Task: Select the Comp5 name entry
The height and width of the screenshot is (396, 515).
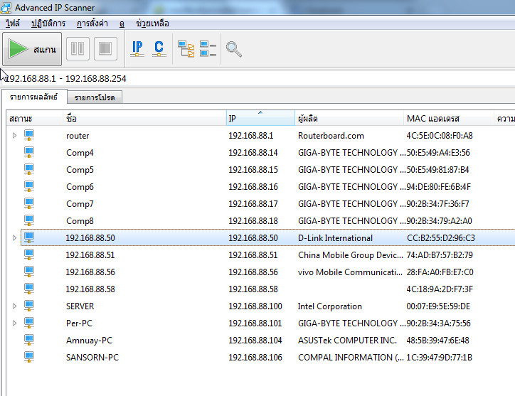Action: pos(80,170)
